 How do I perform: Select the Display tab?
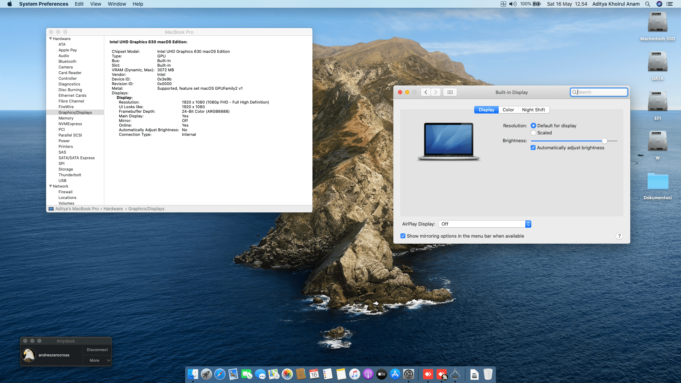coord(486,110)
